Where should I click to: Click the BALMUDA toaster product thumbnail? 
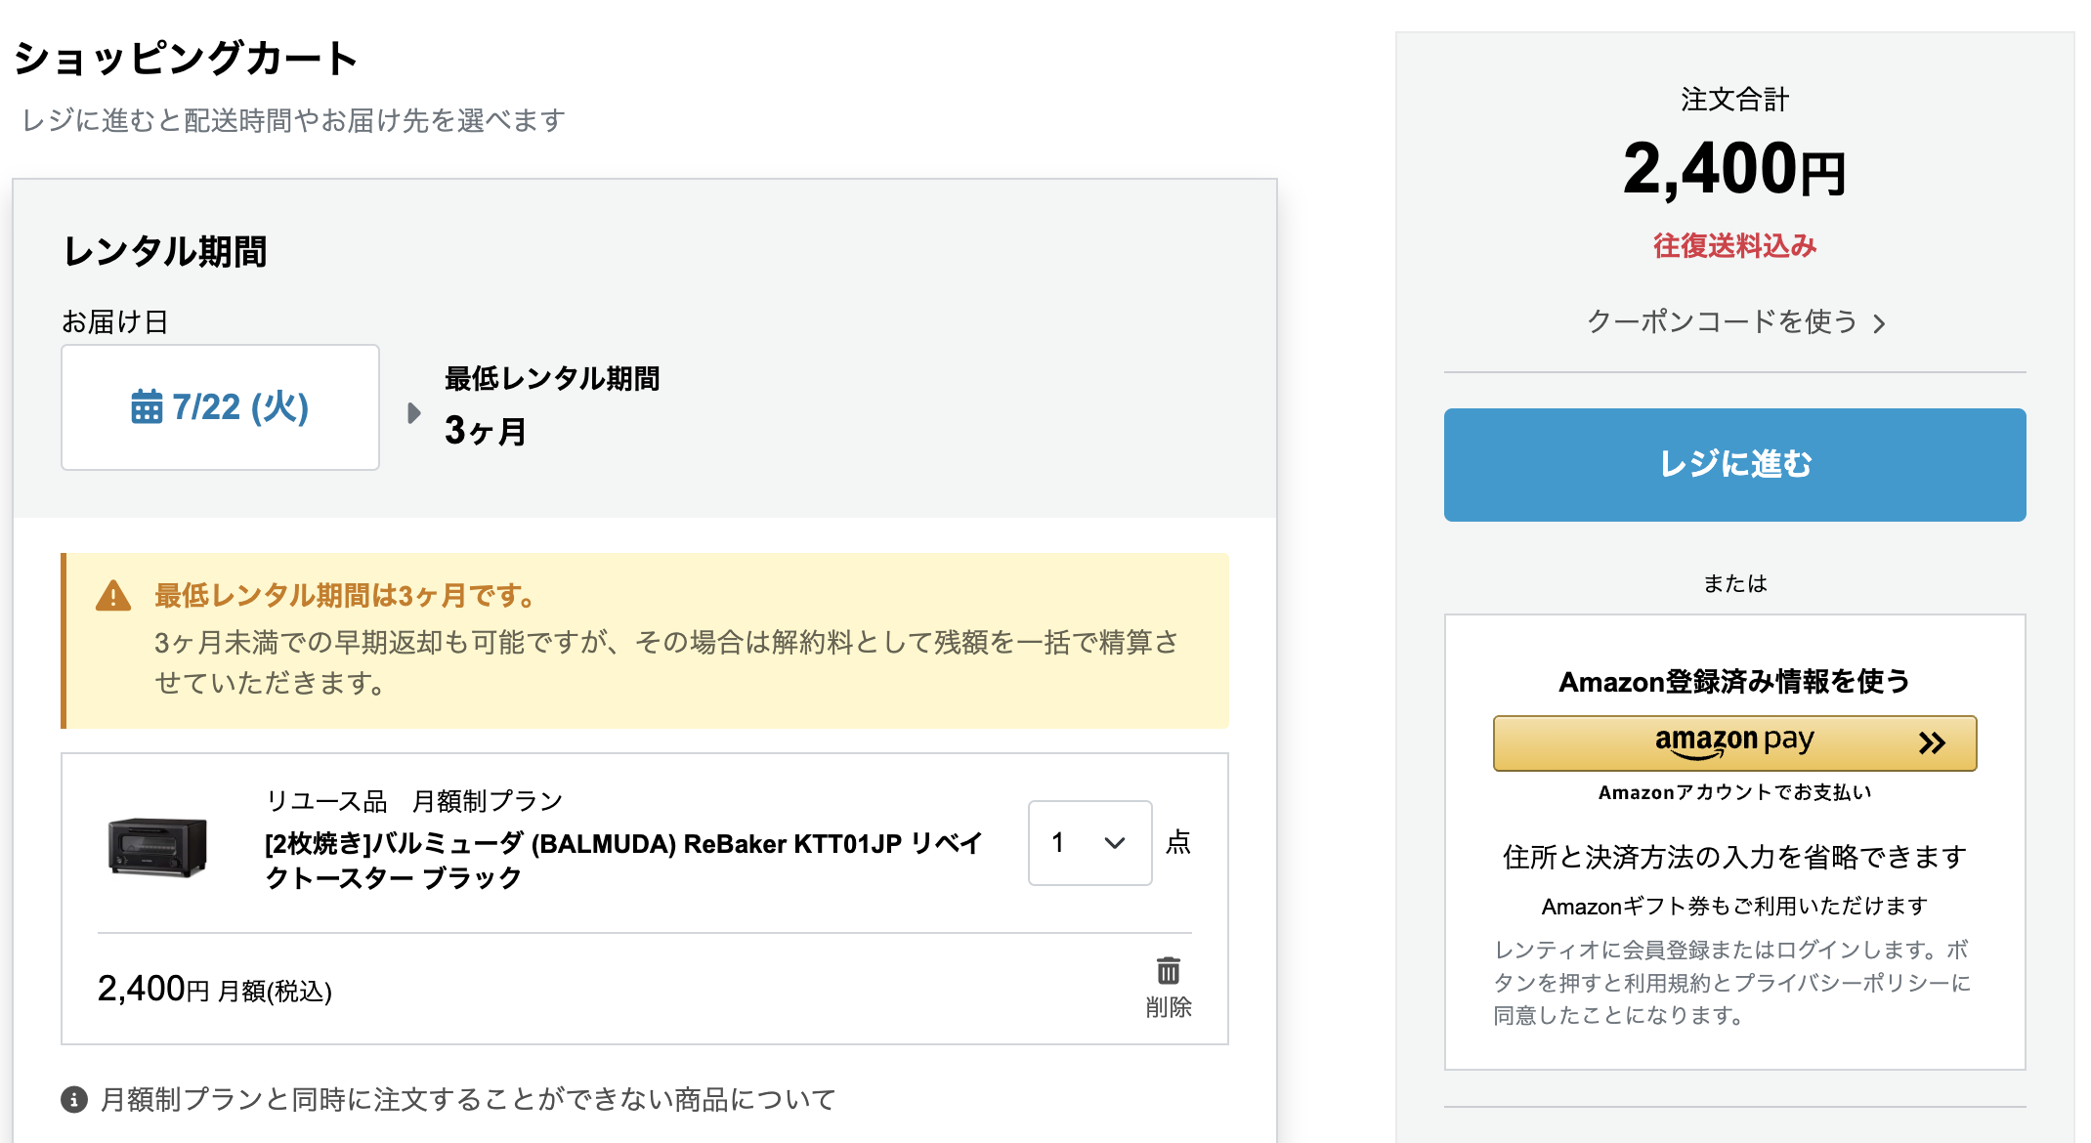coord(157,847)
